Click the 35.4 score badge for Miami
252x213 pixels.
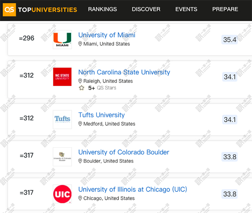click(229, 40)
